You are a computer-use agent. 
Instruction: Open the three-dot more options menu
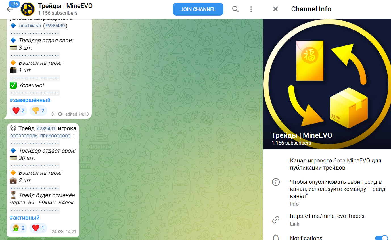[x=251, y=9]
